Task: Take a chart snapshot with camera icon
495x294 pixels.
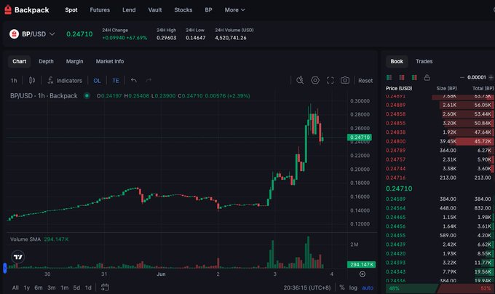Action: tap(345, 80)
